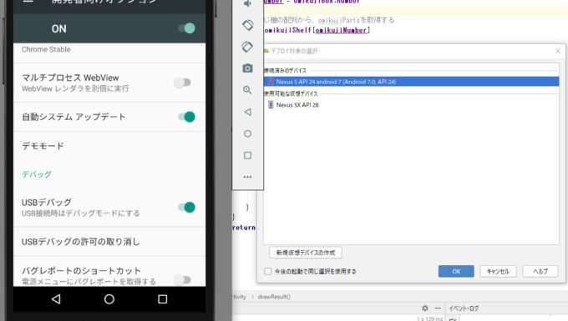Rotate the emulator right using the toolbar icon
The height and width of the screenshot is (321, 568).
[248, 47]
